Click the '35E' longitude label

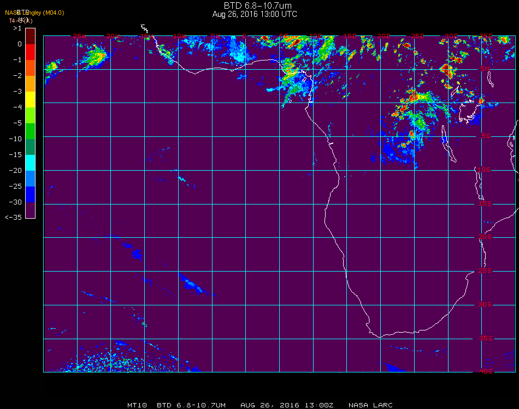(x=486, y=36)
